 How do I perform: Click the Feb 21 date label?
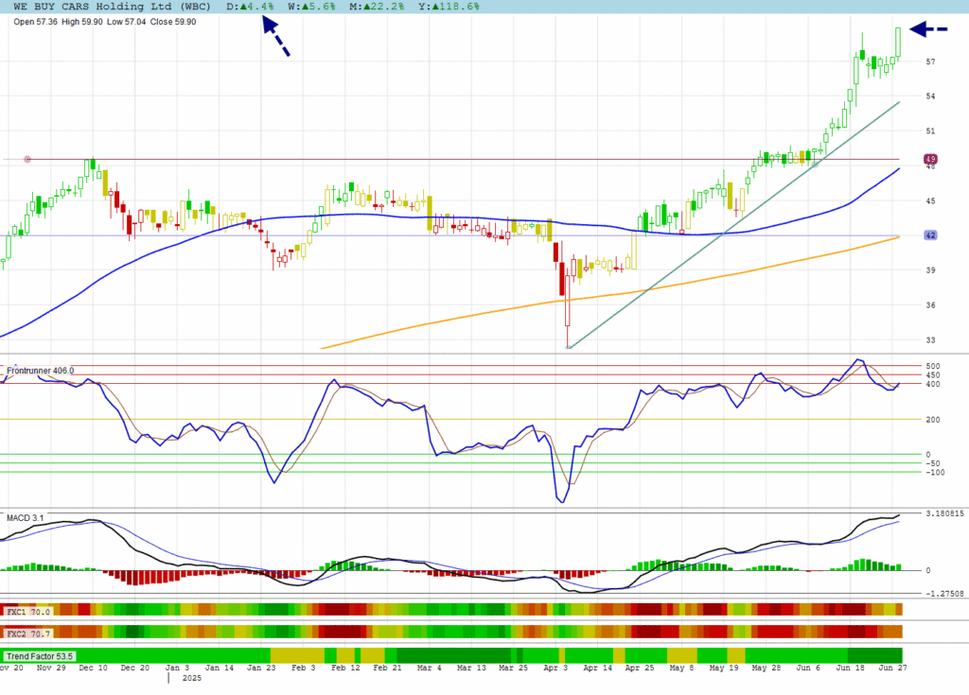pyautogui.click(x=387, y=668)
